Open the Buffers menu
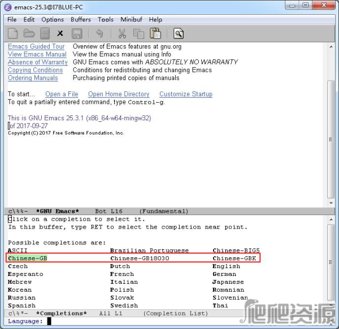 [x=81, y=20]
